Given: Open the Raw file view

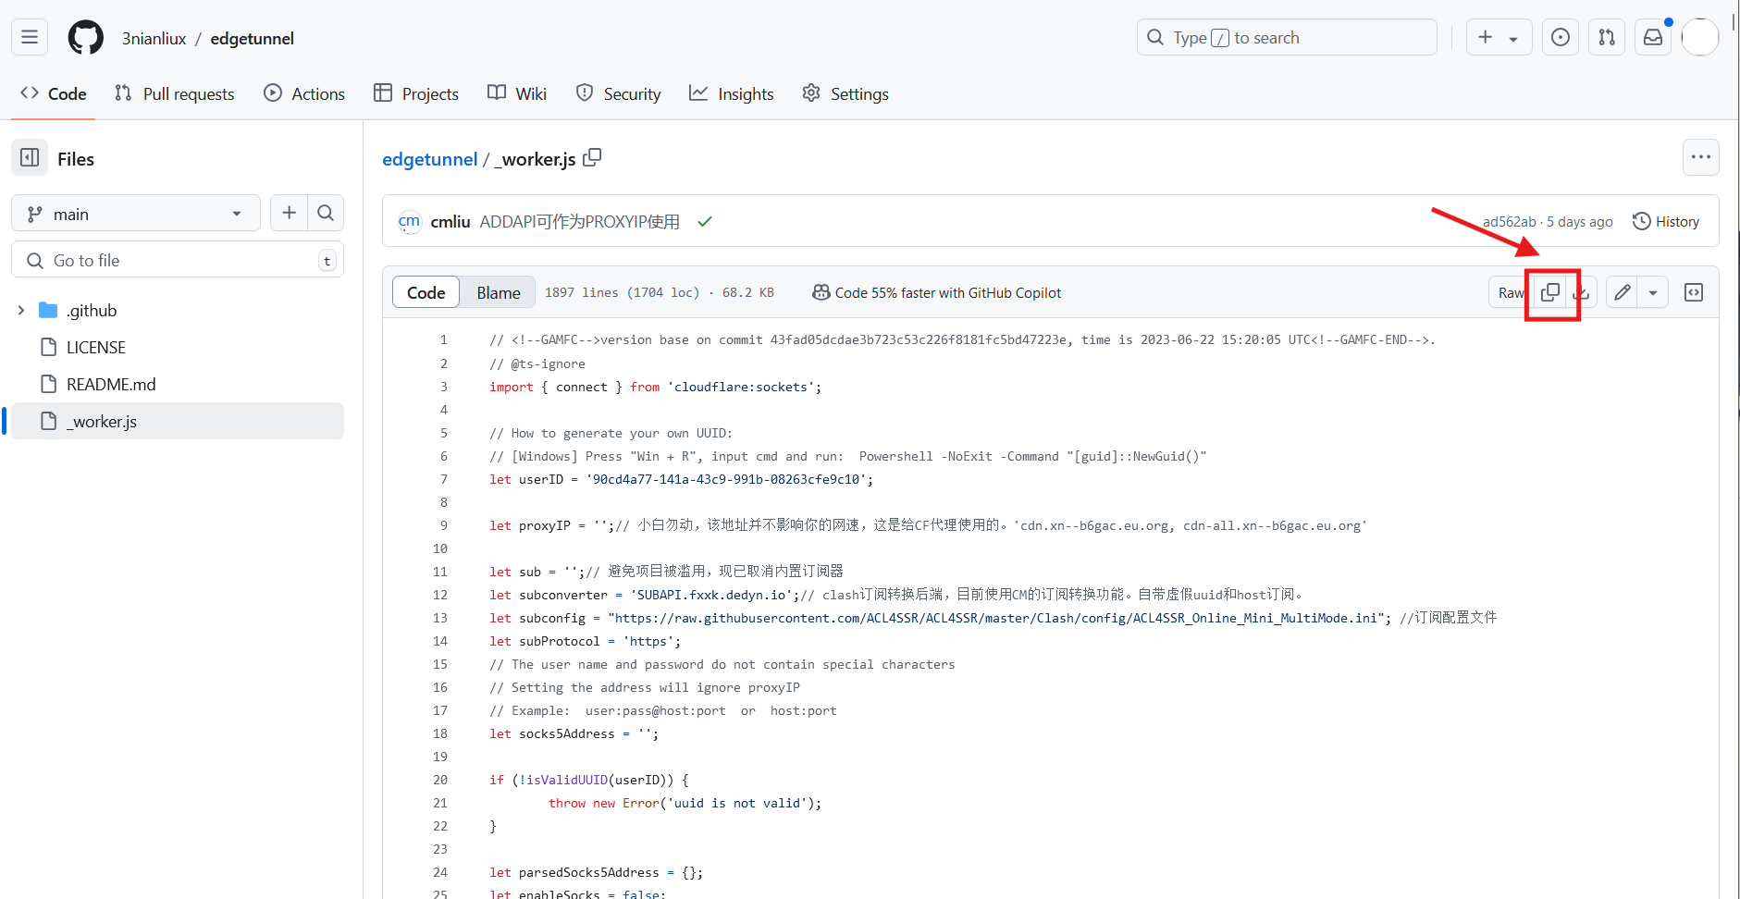Looking at the screenshot, I should pos(1512,292).
